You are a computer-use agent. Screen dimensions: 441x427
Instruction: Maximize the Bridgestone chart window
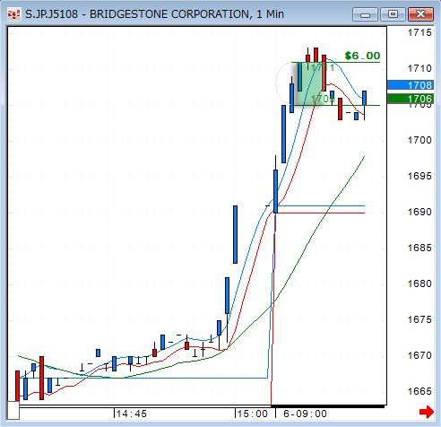point(393,14)
